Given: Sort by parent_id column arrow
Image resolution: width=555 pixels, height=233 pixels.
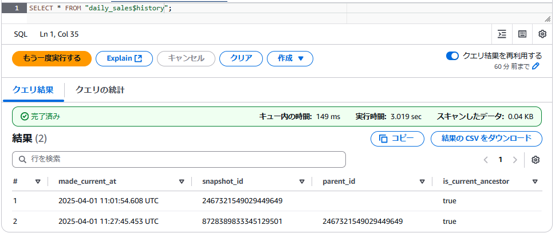Looking at the screenshot, I should pyautogui.click(x=422, y=181).
